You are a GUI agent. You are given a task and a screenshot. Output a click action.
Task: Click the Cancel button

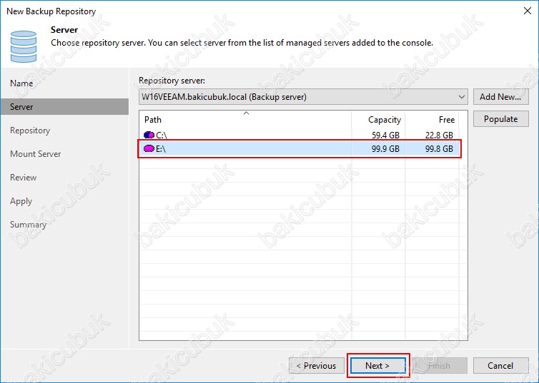coord(501,366)
